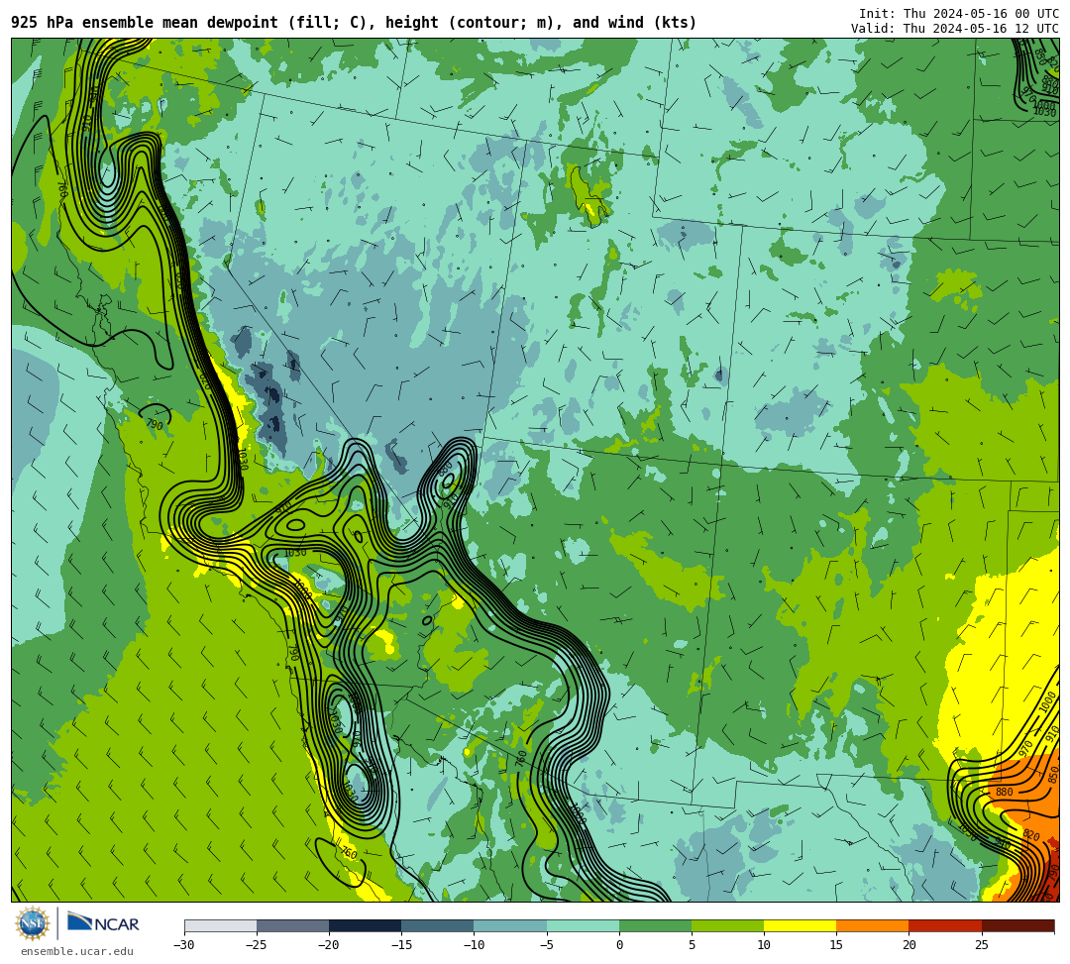Viewport: 1070px width, 964px height.
Task: Click the 880 contour label in the southeast corner
Action: pyautogui.click(x=1004, y=792)
